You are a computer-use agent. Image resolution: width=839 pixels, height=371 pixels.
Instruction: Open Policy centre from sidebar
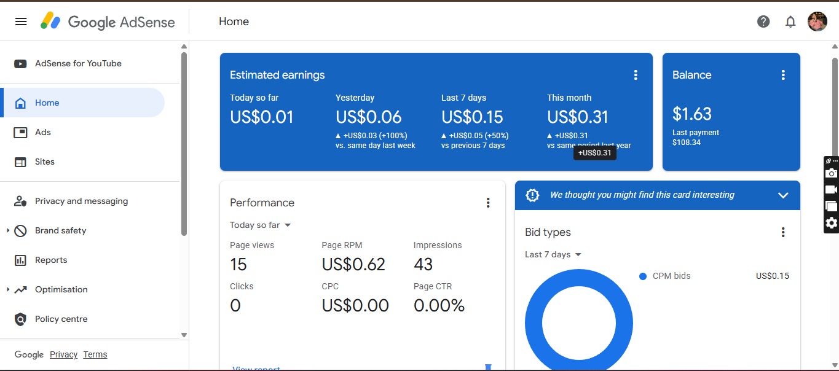[61, 319]
